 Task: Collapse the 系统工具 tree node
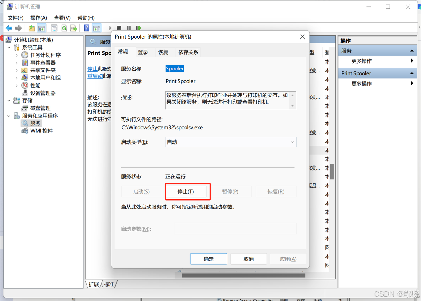pos(9,48)
